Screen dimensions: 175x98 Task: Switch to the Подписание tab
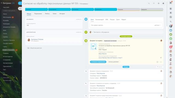click(38, 14)
